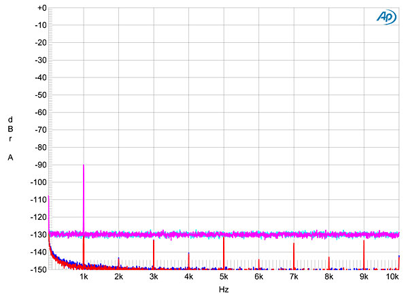Click the red spike at 3k Hz
The width and height of the screenshot is (408, 298).
point(154,254)
